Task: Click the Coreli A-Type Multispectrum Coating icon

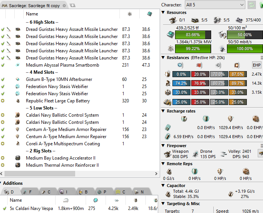Action: coord(18,144)
